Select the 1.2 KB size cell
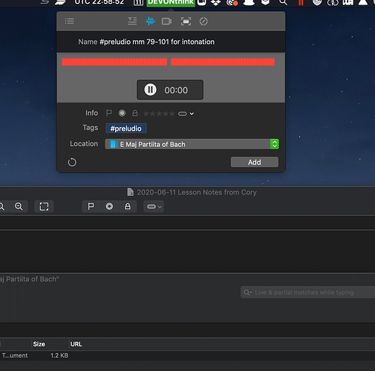 click(59, 355)
